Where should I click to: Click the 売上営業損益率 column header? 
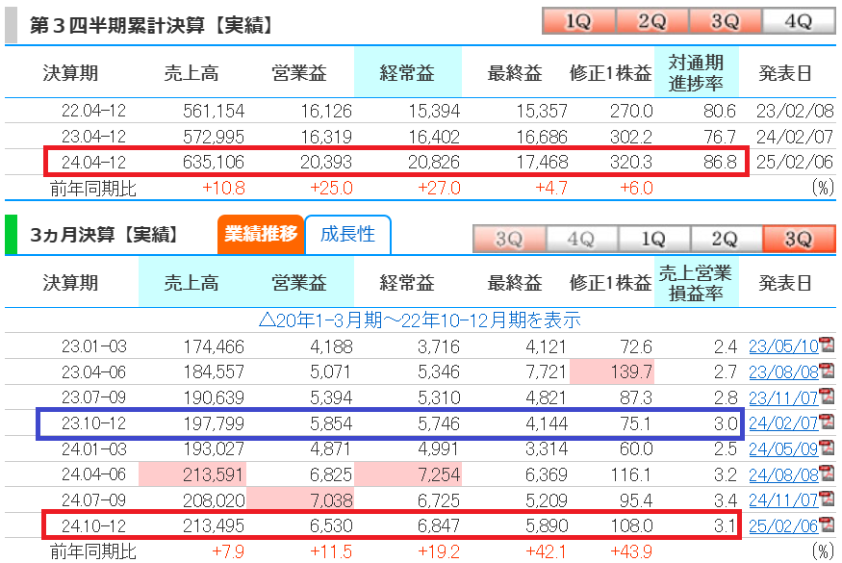(x=696, y=283)
